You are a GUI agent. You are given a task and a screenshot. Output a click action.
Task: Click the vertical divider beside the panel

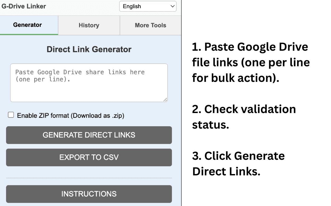(181, 106)
